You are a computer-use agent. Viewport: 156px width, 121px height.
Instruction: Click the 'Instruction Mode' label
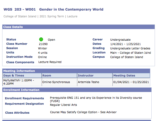click(19, 57)
